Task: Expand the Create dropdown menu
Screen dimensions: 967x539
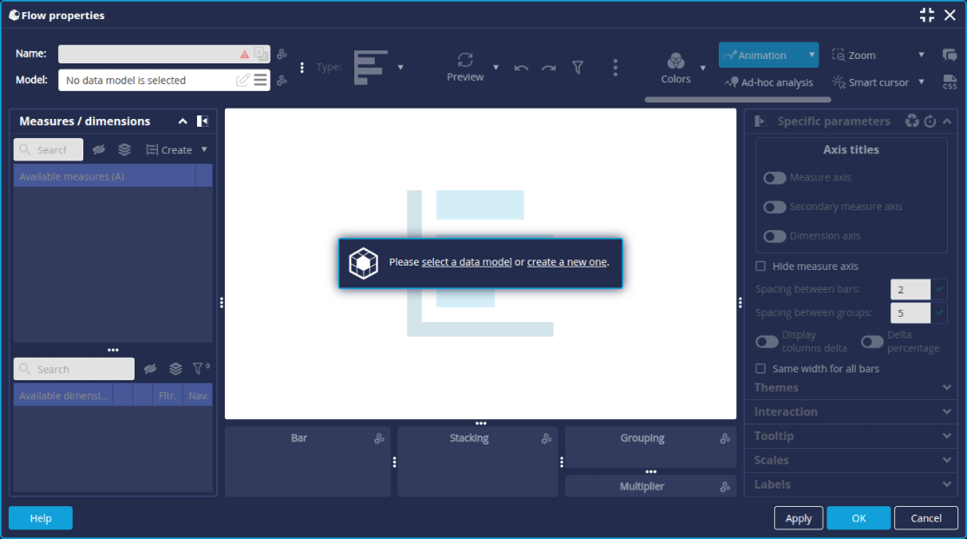Action: click(x=204, y=149)
